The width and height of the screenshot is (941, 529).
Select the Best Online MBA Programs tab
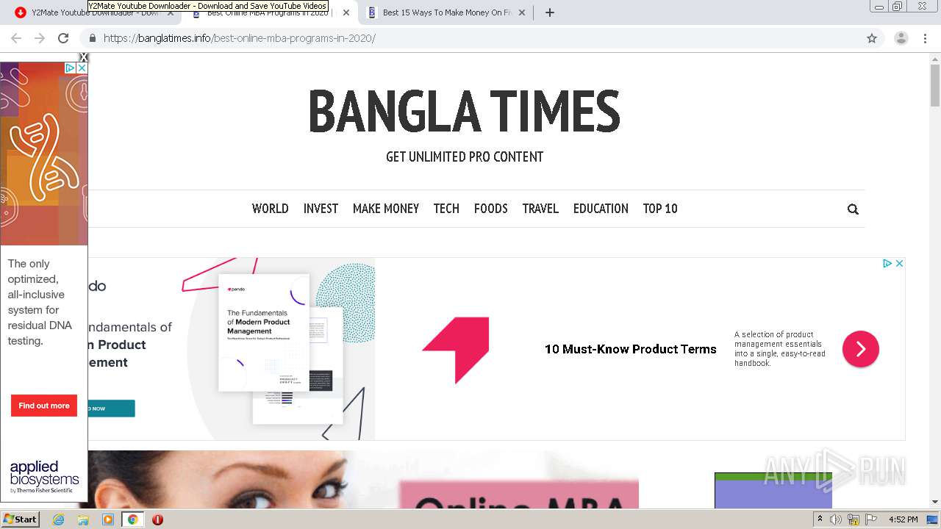click(271, 12)
